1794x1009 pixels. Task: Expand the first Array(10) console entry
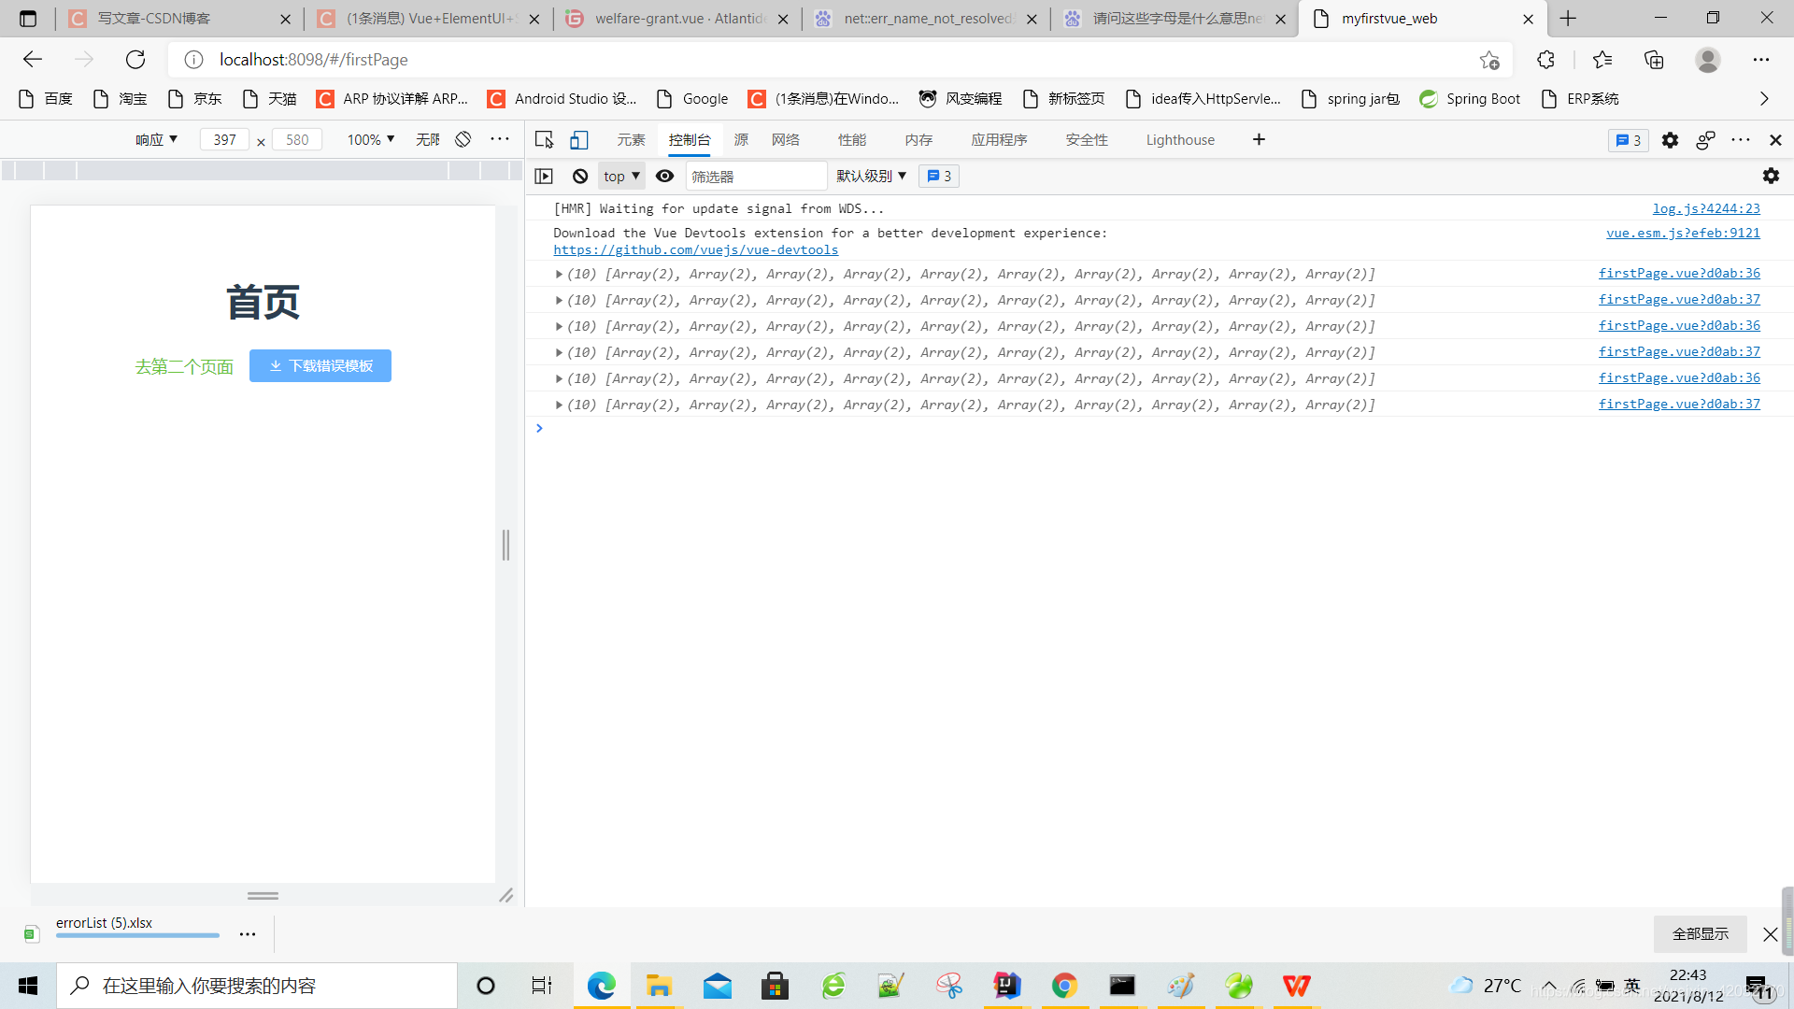tap(559, 274)
